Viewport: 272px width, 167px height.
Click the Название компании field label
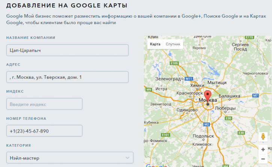31,38
